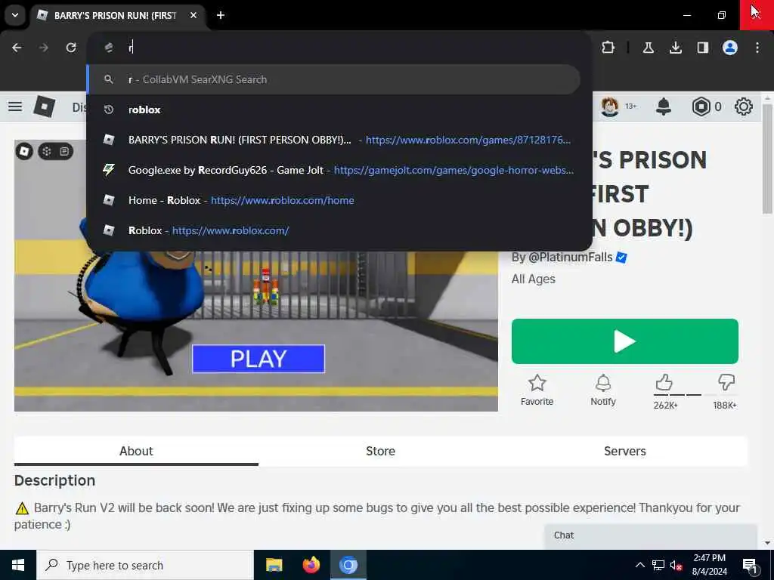Screen dimensions: 774x580
Task: Dislike the game with thumbs down
Action: coord(726,382)
